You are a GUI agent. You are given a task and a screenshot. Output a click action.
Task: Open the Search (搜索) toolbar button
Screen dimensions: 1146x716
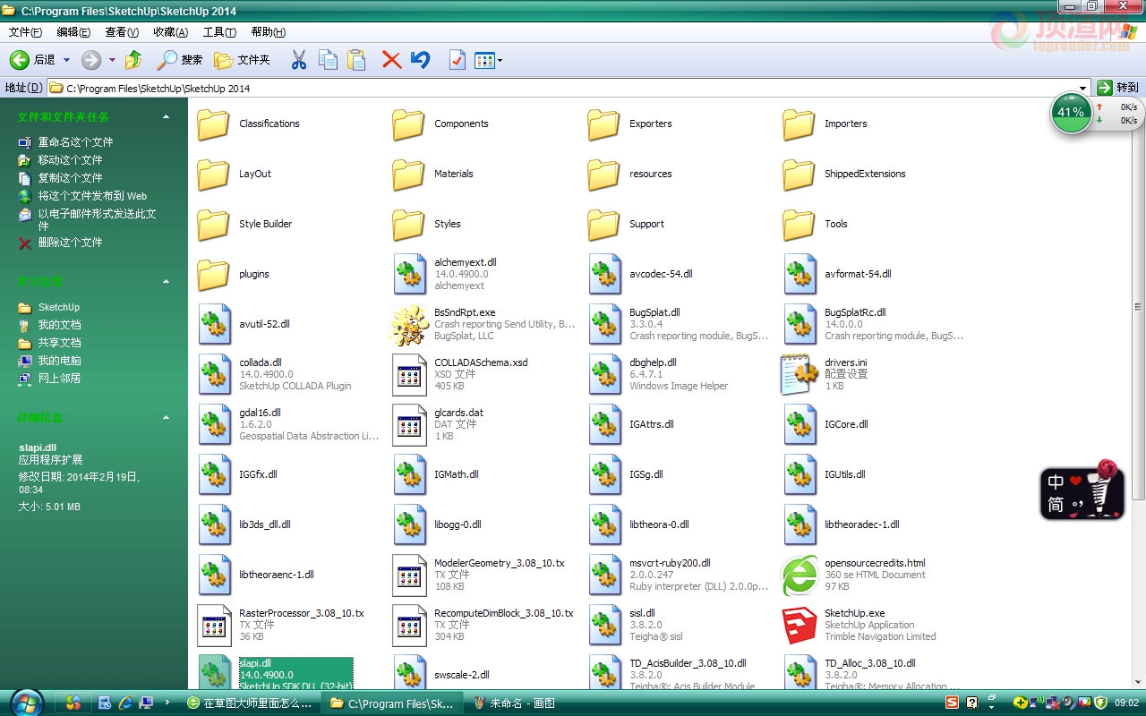(180, 60)
